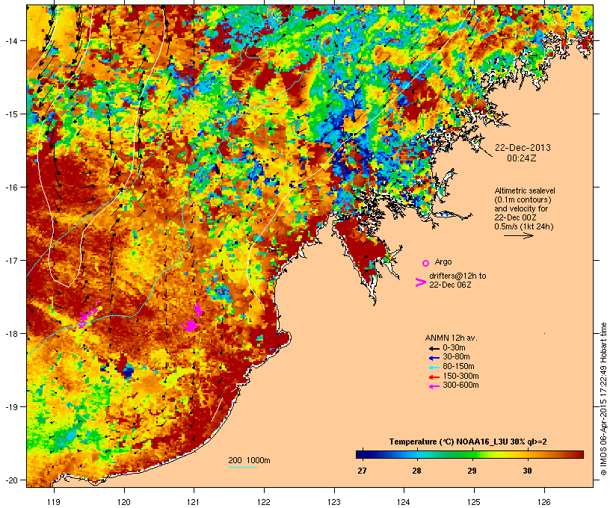
Task: Click the black 0-30m arrow in legend
Action: 434,349
